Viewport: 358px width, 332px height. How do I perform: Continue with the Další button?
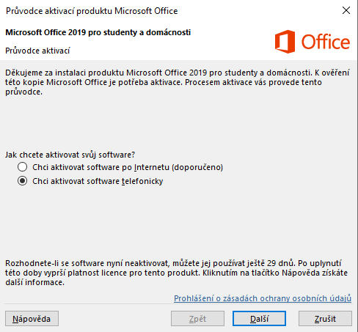pos(259,319)
